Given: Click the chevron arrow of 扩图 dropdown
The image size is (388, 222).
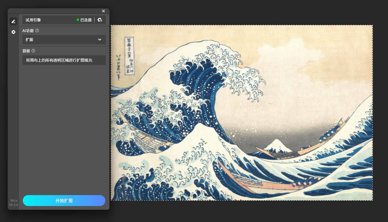Looking at the screenshot, I should pyautogui.click(x=100, y=40).
